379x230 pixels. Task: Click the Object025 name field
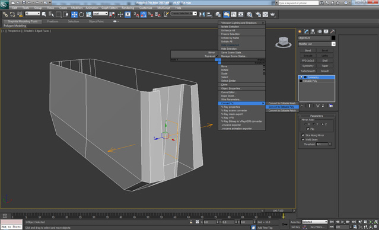point(314,38)
